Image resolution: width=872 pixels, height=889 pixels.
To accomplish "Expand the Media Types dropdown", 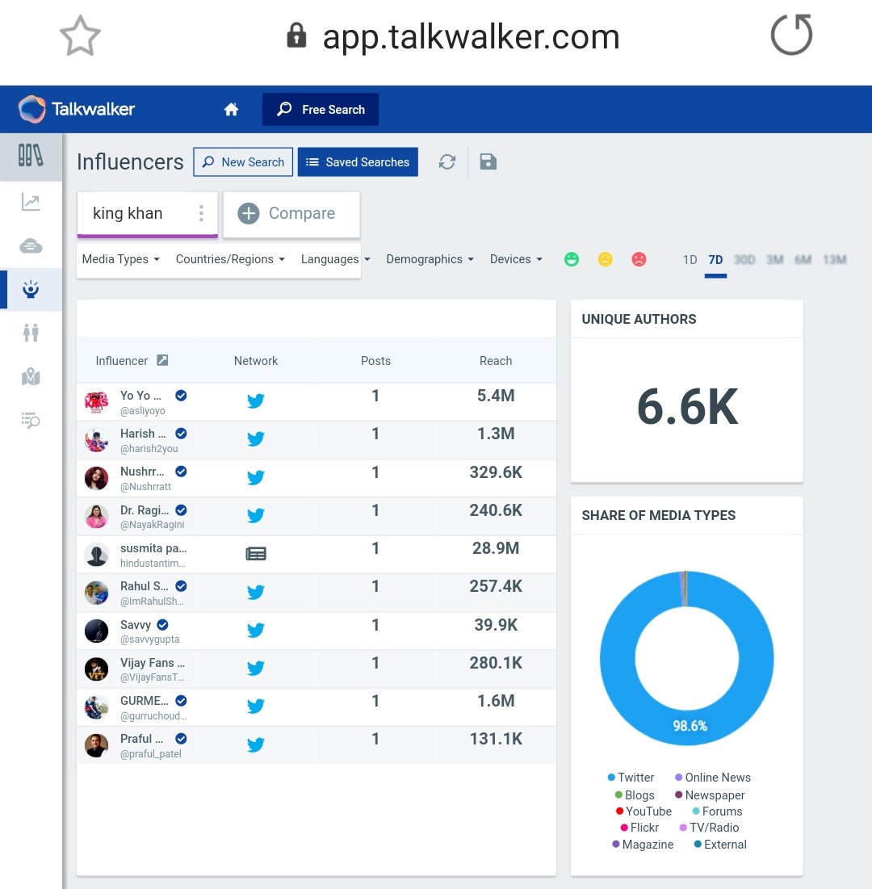I will tap(120, 259).
